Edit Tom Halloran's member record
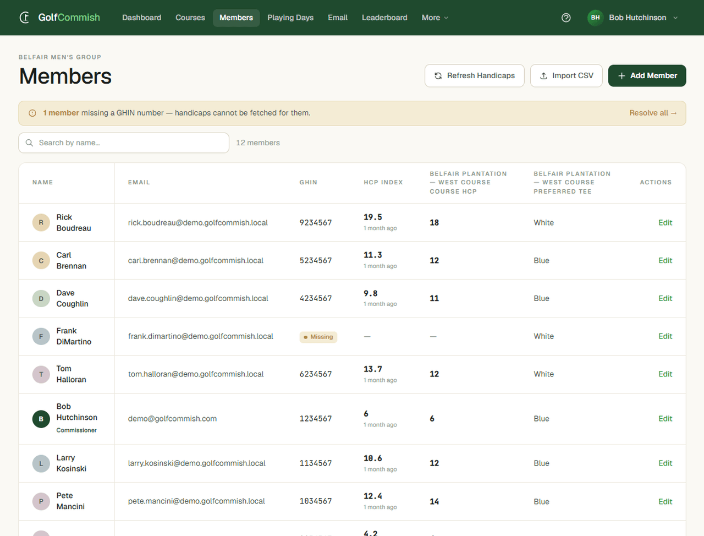Screen dimensions: 704x536 point(665,374)
